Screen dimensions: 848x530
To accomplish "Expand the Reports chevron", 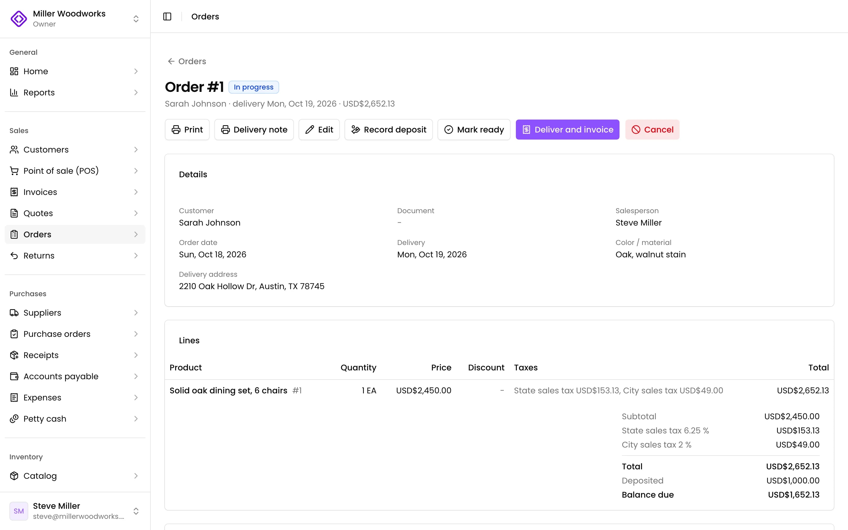I will click(136, 92).
